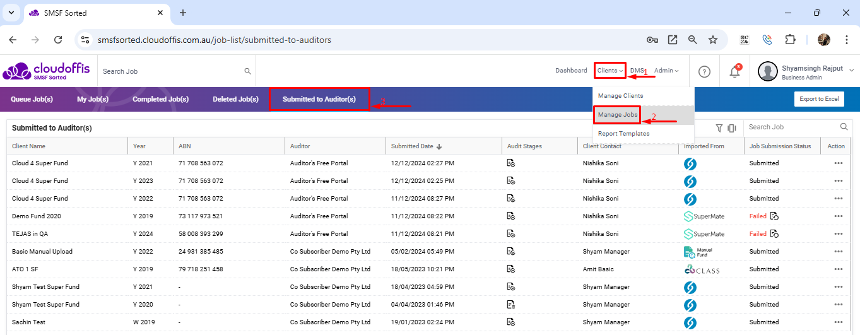Open a new browser tab

point(183,13)
